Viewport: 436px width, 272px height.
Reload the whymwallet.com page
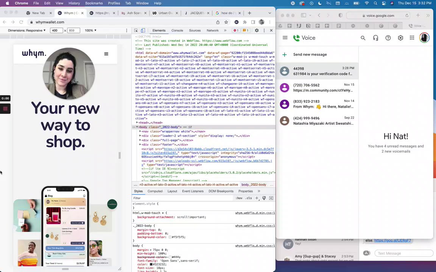click(21, 22)
